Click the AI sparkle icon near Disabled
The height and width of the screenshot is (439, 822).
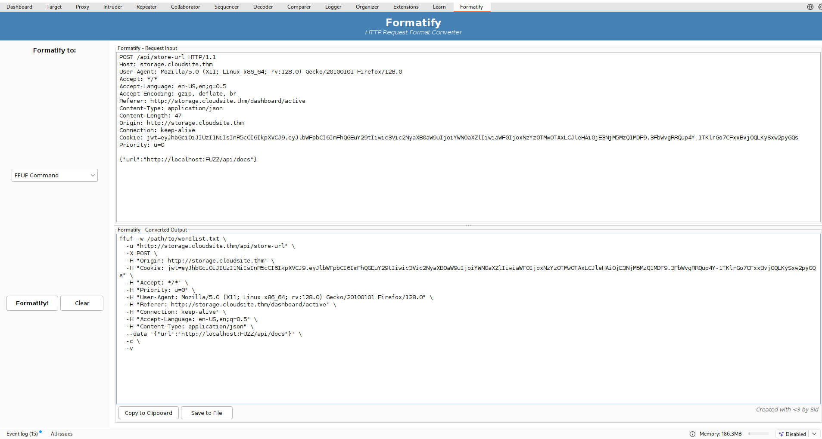(782, 434)
